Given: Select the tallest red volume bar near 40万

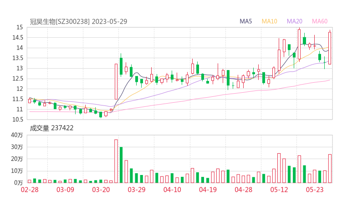Looking at the screenshot, I should 116,161.
